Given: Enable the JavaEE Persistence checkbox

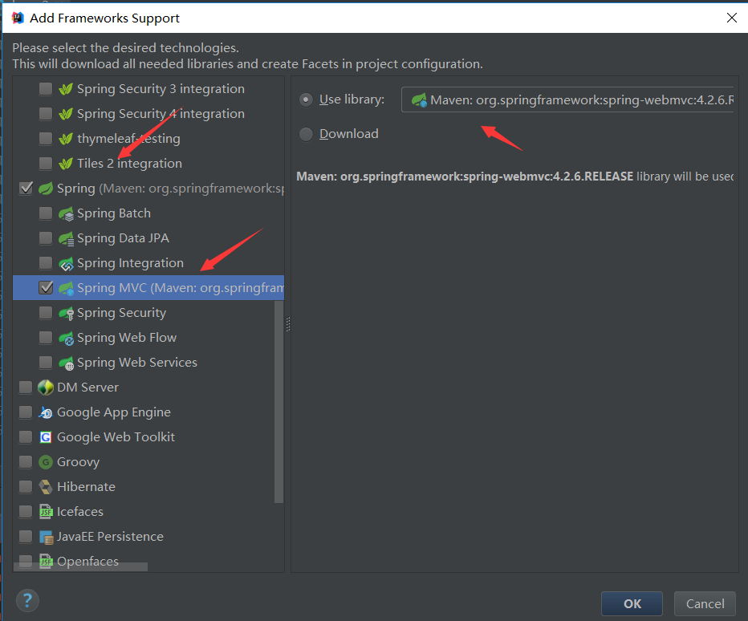Looking at the screenshot, I should [x=26, y=537].
